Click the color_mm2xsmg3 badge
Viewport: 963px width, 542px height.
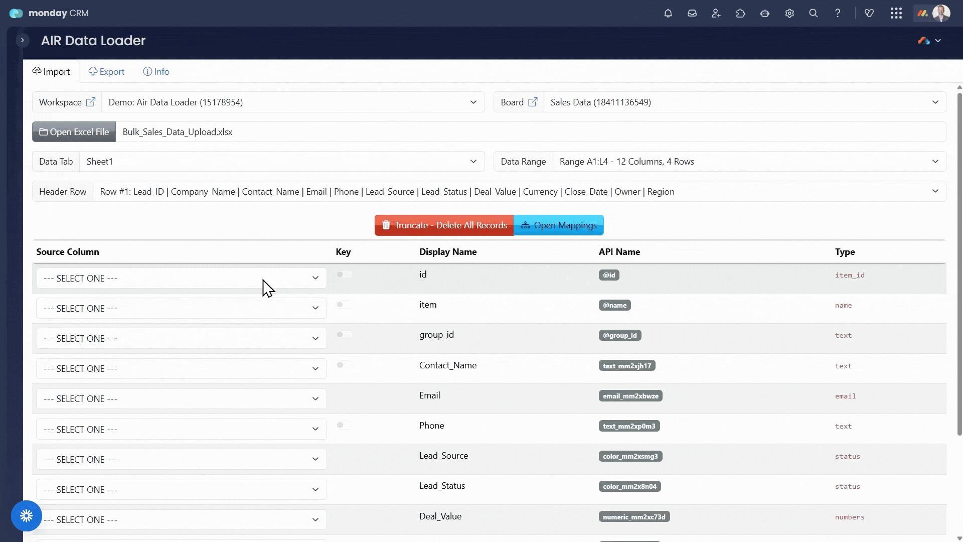click(x=630, y=456)
